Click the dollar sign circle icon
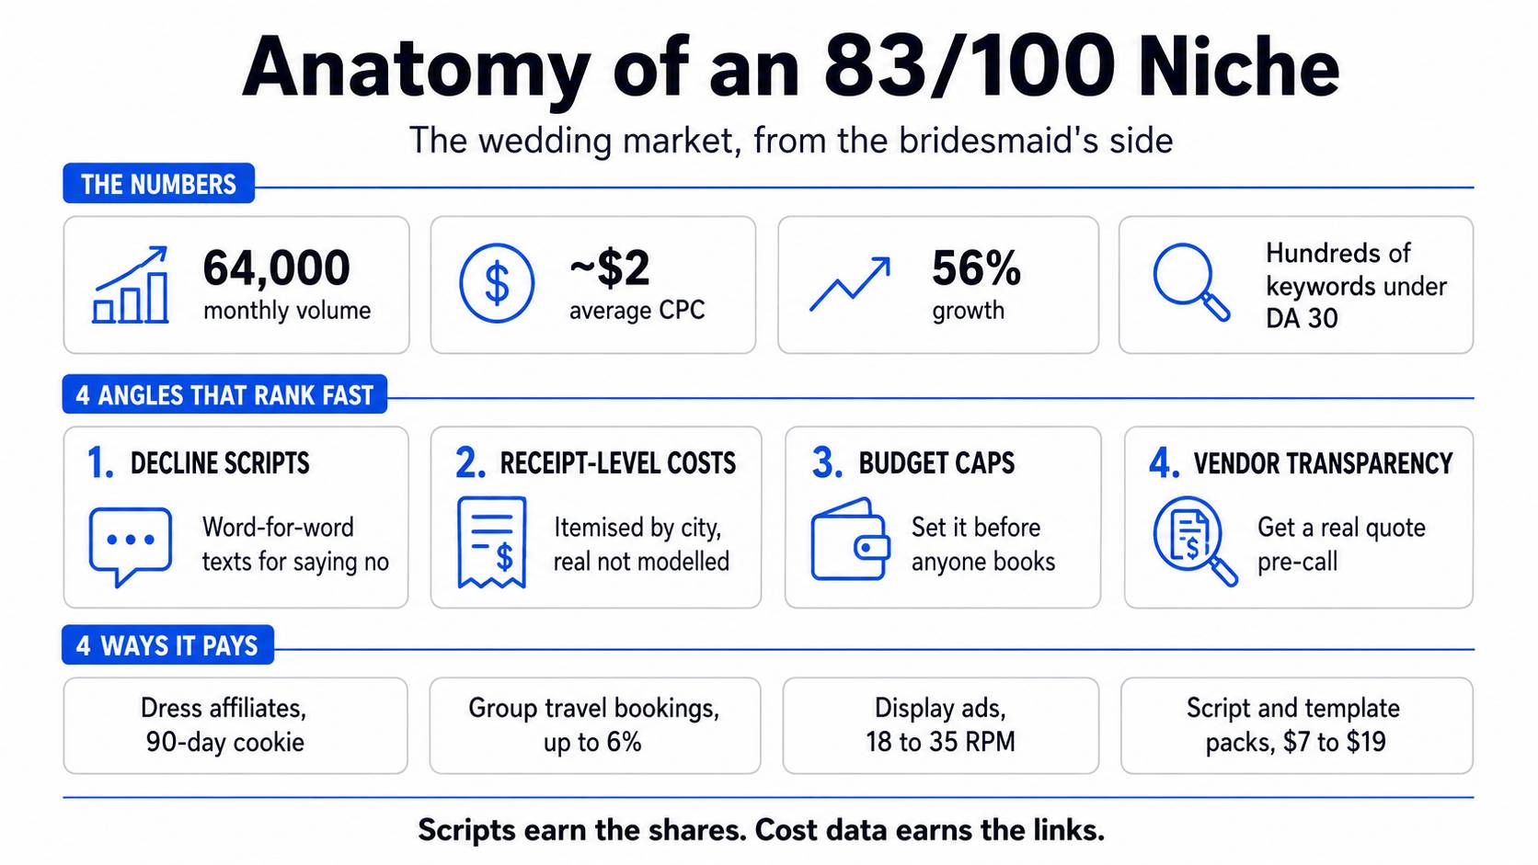This screenshot has width=1538, height=865. pyautogui.click(x=497, y=283)
